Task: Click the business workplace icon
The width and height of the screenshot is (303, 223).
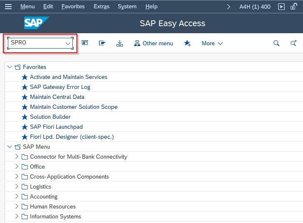Action: (102, 43)
